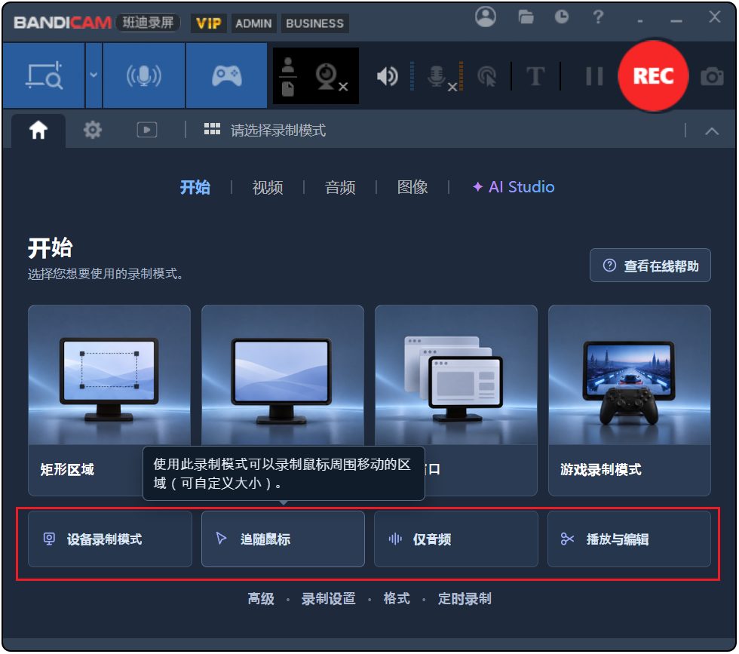Viewport: 739px width, 654px height.
Task: Click the 请选择录制模式 text
Action: (278, 130)
